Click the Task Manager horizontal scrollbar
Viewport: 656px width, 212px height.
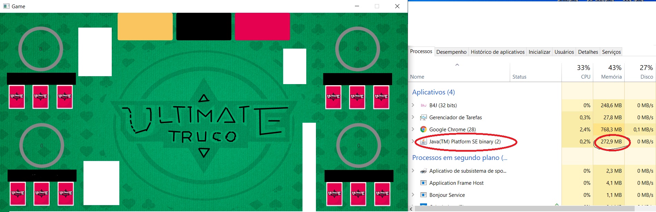(524, 209)
